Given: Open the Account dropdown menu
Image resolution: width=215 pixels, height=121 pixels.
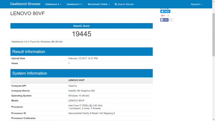Looking at the screenshot, I should [196, 4].
